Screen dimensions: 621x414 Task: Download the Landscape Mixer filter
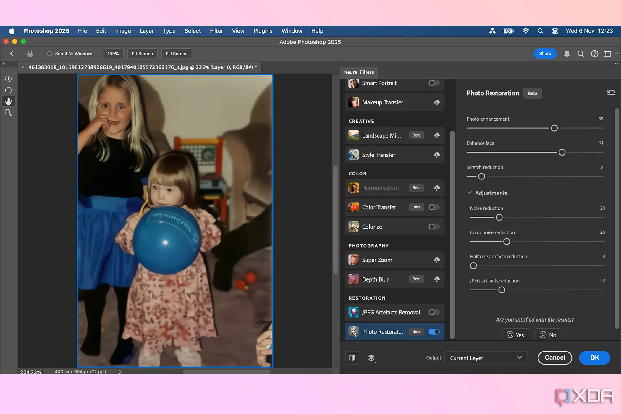[x=437, y=135]
